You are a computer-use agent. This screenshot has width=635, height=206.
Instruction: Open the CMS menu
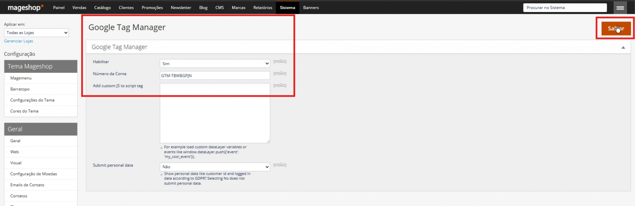coord(220,8)
